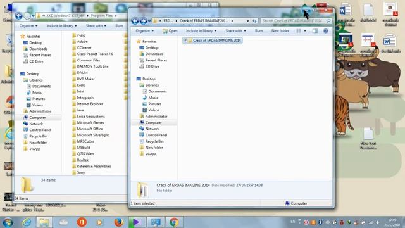Select Favorites in front window sidebar
405x228 pixels.
(147, 41)
